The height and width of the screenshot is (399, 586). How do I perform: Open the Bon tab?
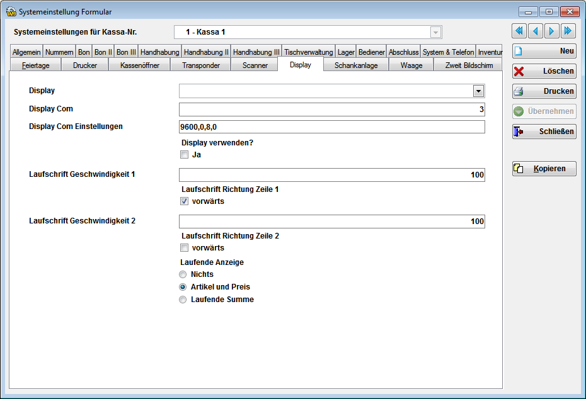[x=84, y=52]
